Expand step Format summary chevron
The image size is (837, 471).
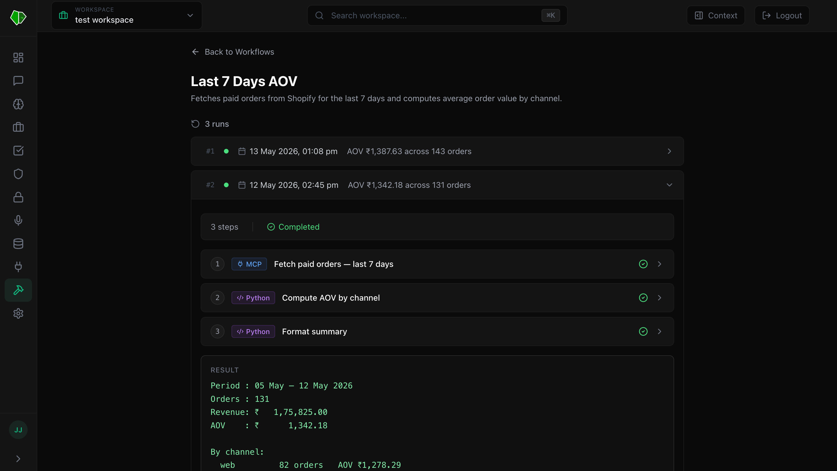pyautogui.click(x=659, y=331)
